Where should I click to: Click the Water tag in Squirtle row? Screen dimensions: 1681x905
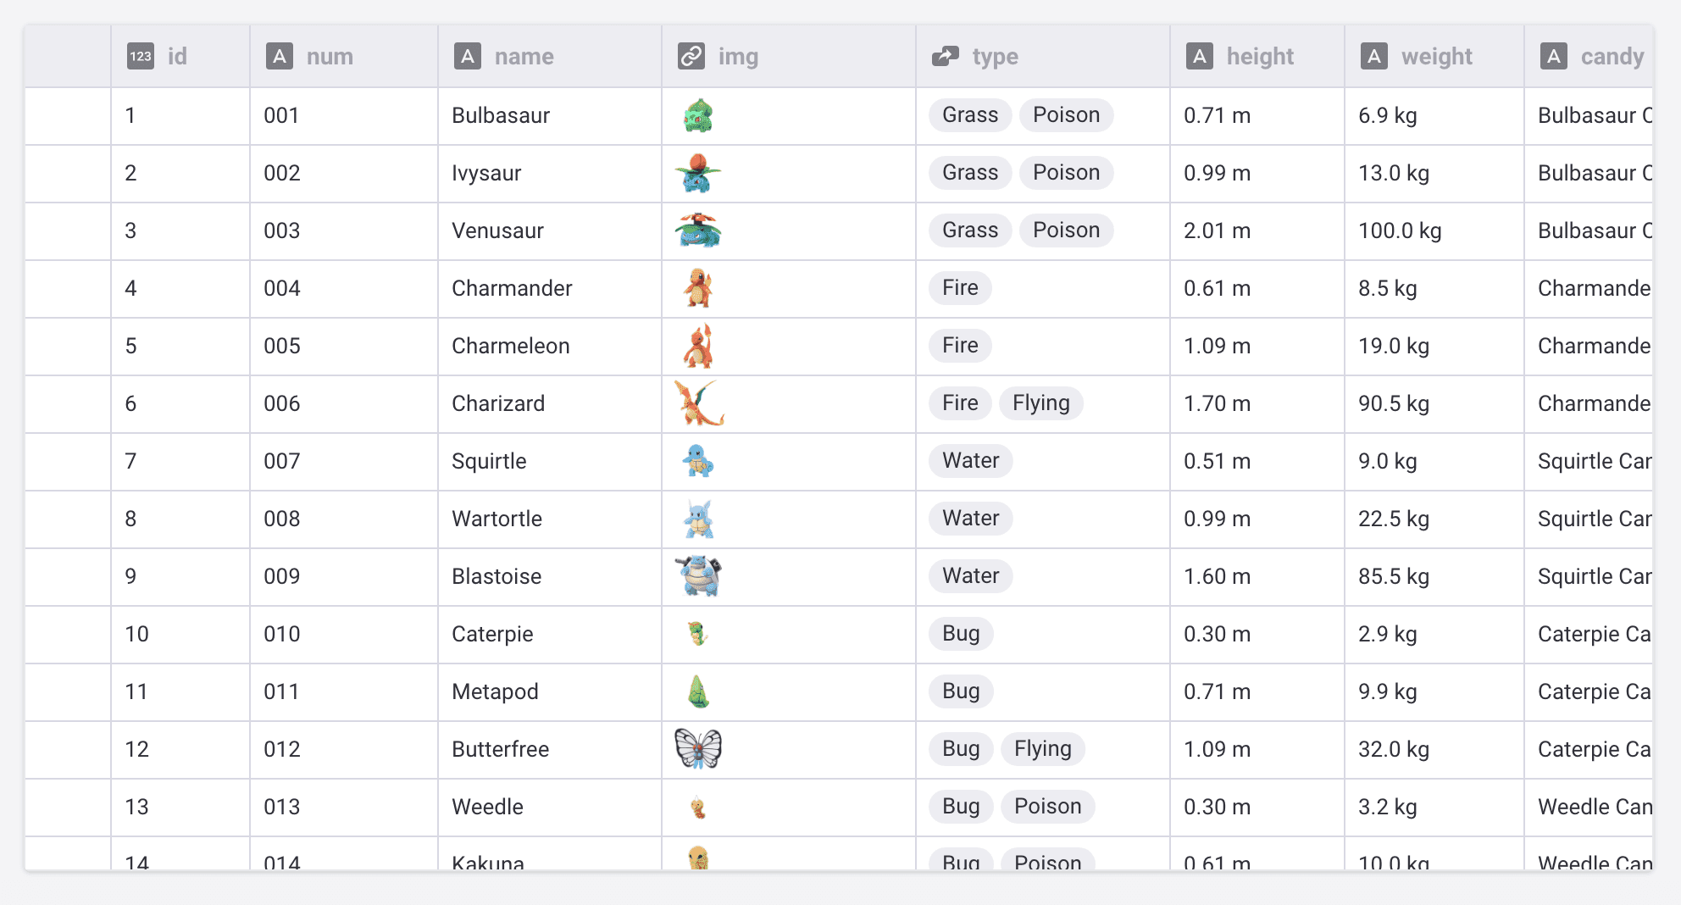[971, 461]
